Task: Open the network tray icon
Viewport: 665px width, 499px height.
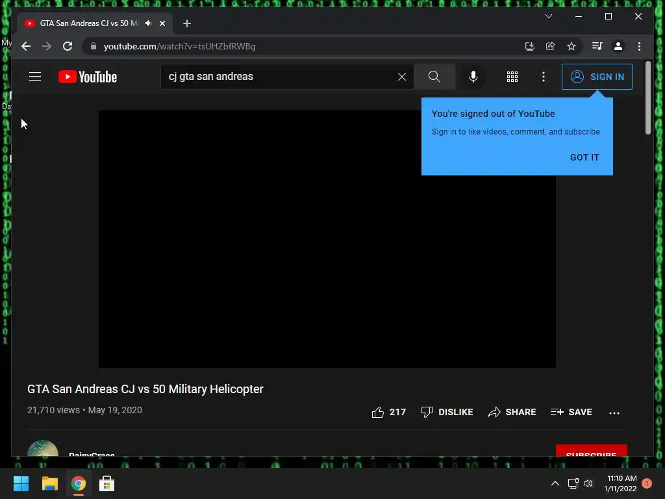Action: tap(573, 483)
